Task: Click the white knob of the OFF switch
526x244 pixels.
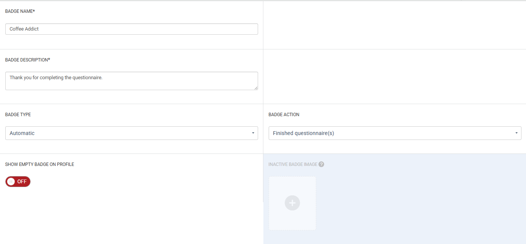Action: click(11, 181)
